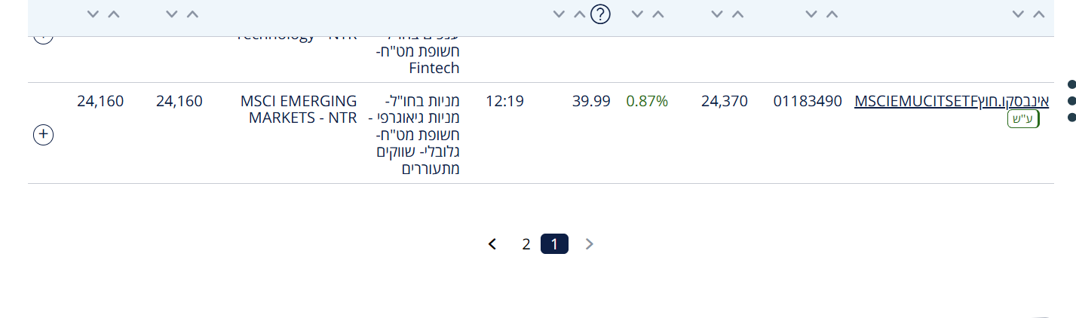Click the 12:19 time cell

click(x=504, y=101)
